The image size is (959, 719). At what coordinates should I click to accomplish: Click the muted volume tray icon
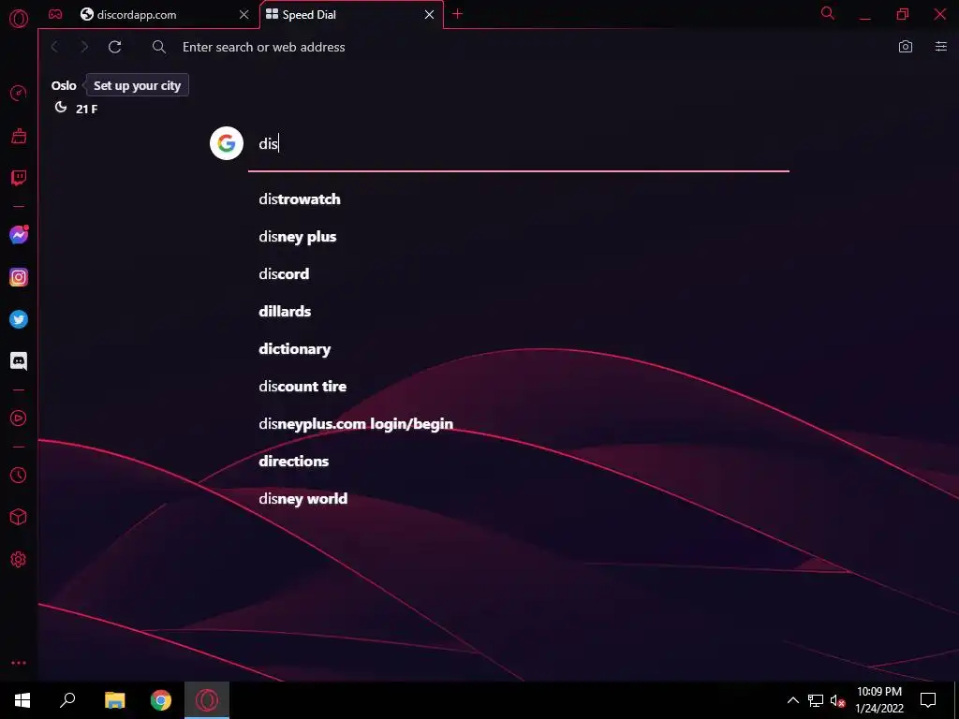(837, 700)
